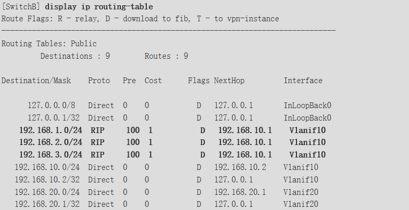
Task: Click the Pre column header
Action: 129,81
